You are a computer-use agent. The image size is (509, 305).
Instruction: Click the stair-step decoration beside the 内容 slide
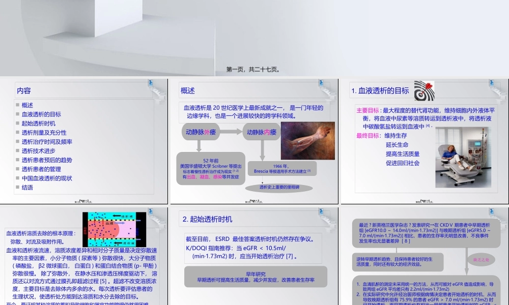tap(155, 90)
